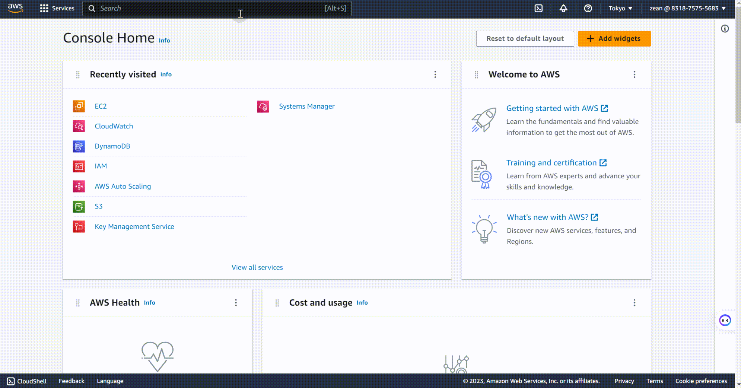The image size is (741, 388).
Task: Focus the top Search field
Action: pyautogui.click(x=217, y=8)
